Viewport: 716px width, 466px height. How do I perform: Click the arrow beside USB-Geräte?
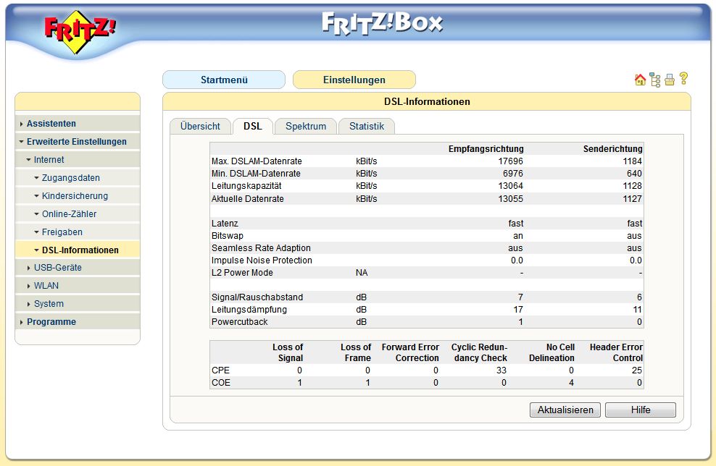[x=29, y=268]
